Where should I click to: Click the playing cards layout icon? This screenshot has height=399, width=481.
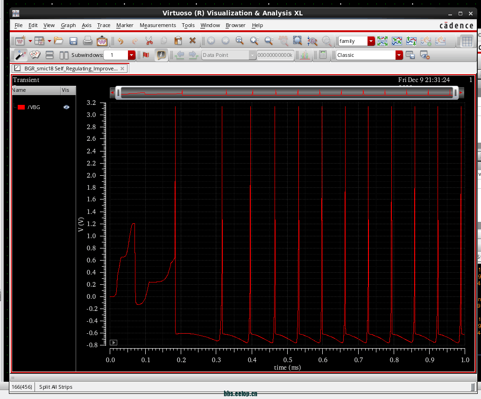(x=35, y=55)
